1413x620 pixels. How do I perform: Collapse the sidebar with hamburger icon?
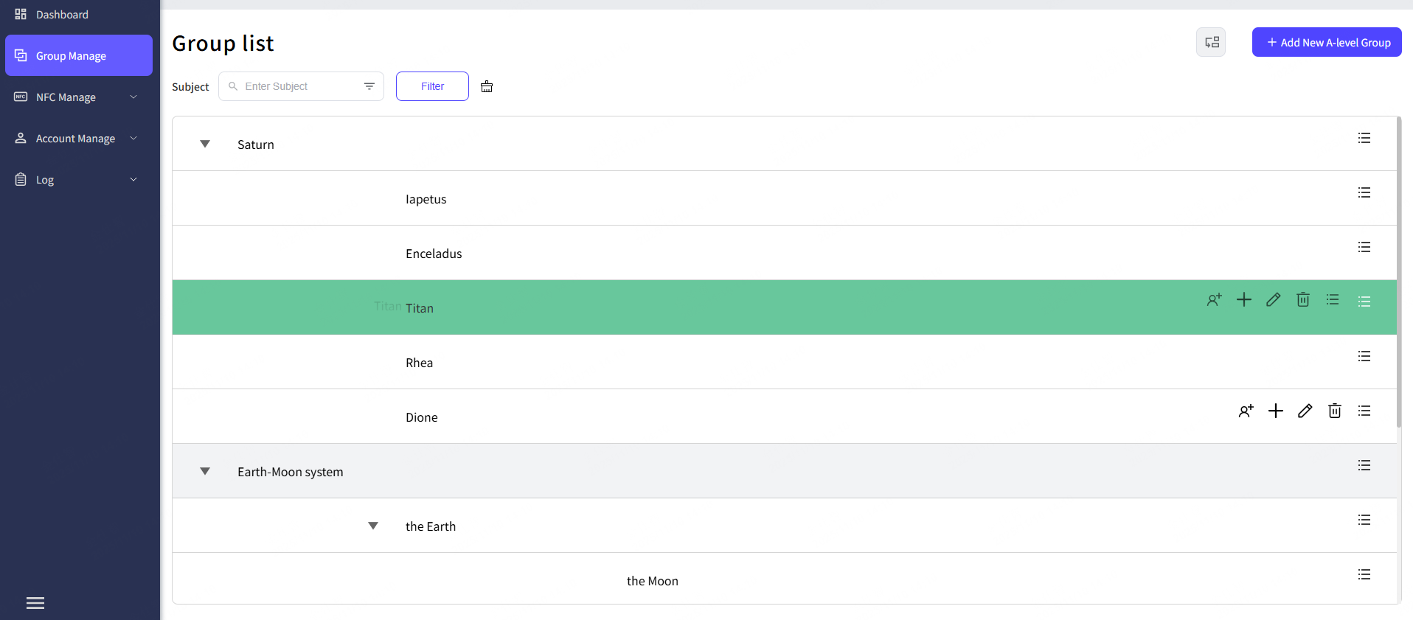click(x=35, y=603)
